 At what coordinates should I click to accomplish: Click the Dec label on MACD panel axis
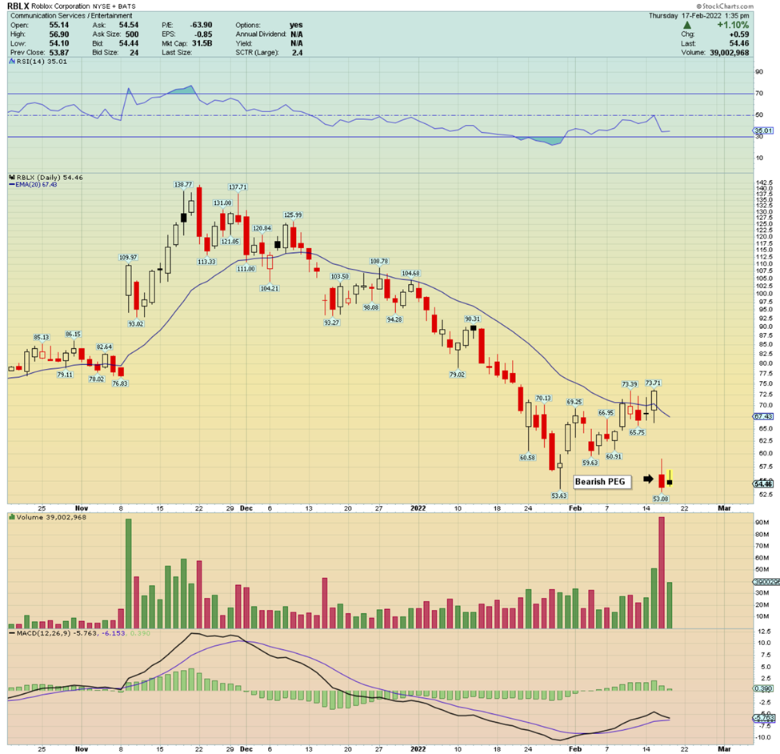point(246,749)
